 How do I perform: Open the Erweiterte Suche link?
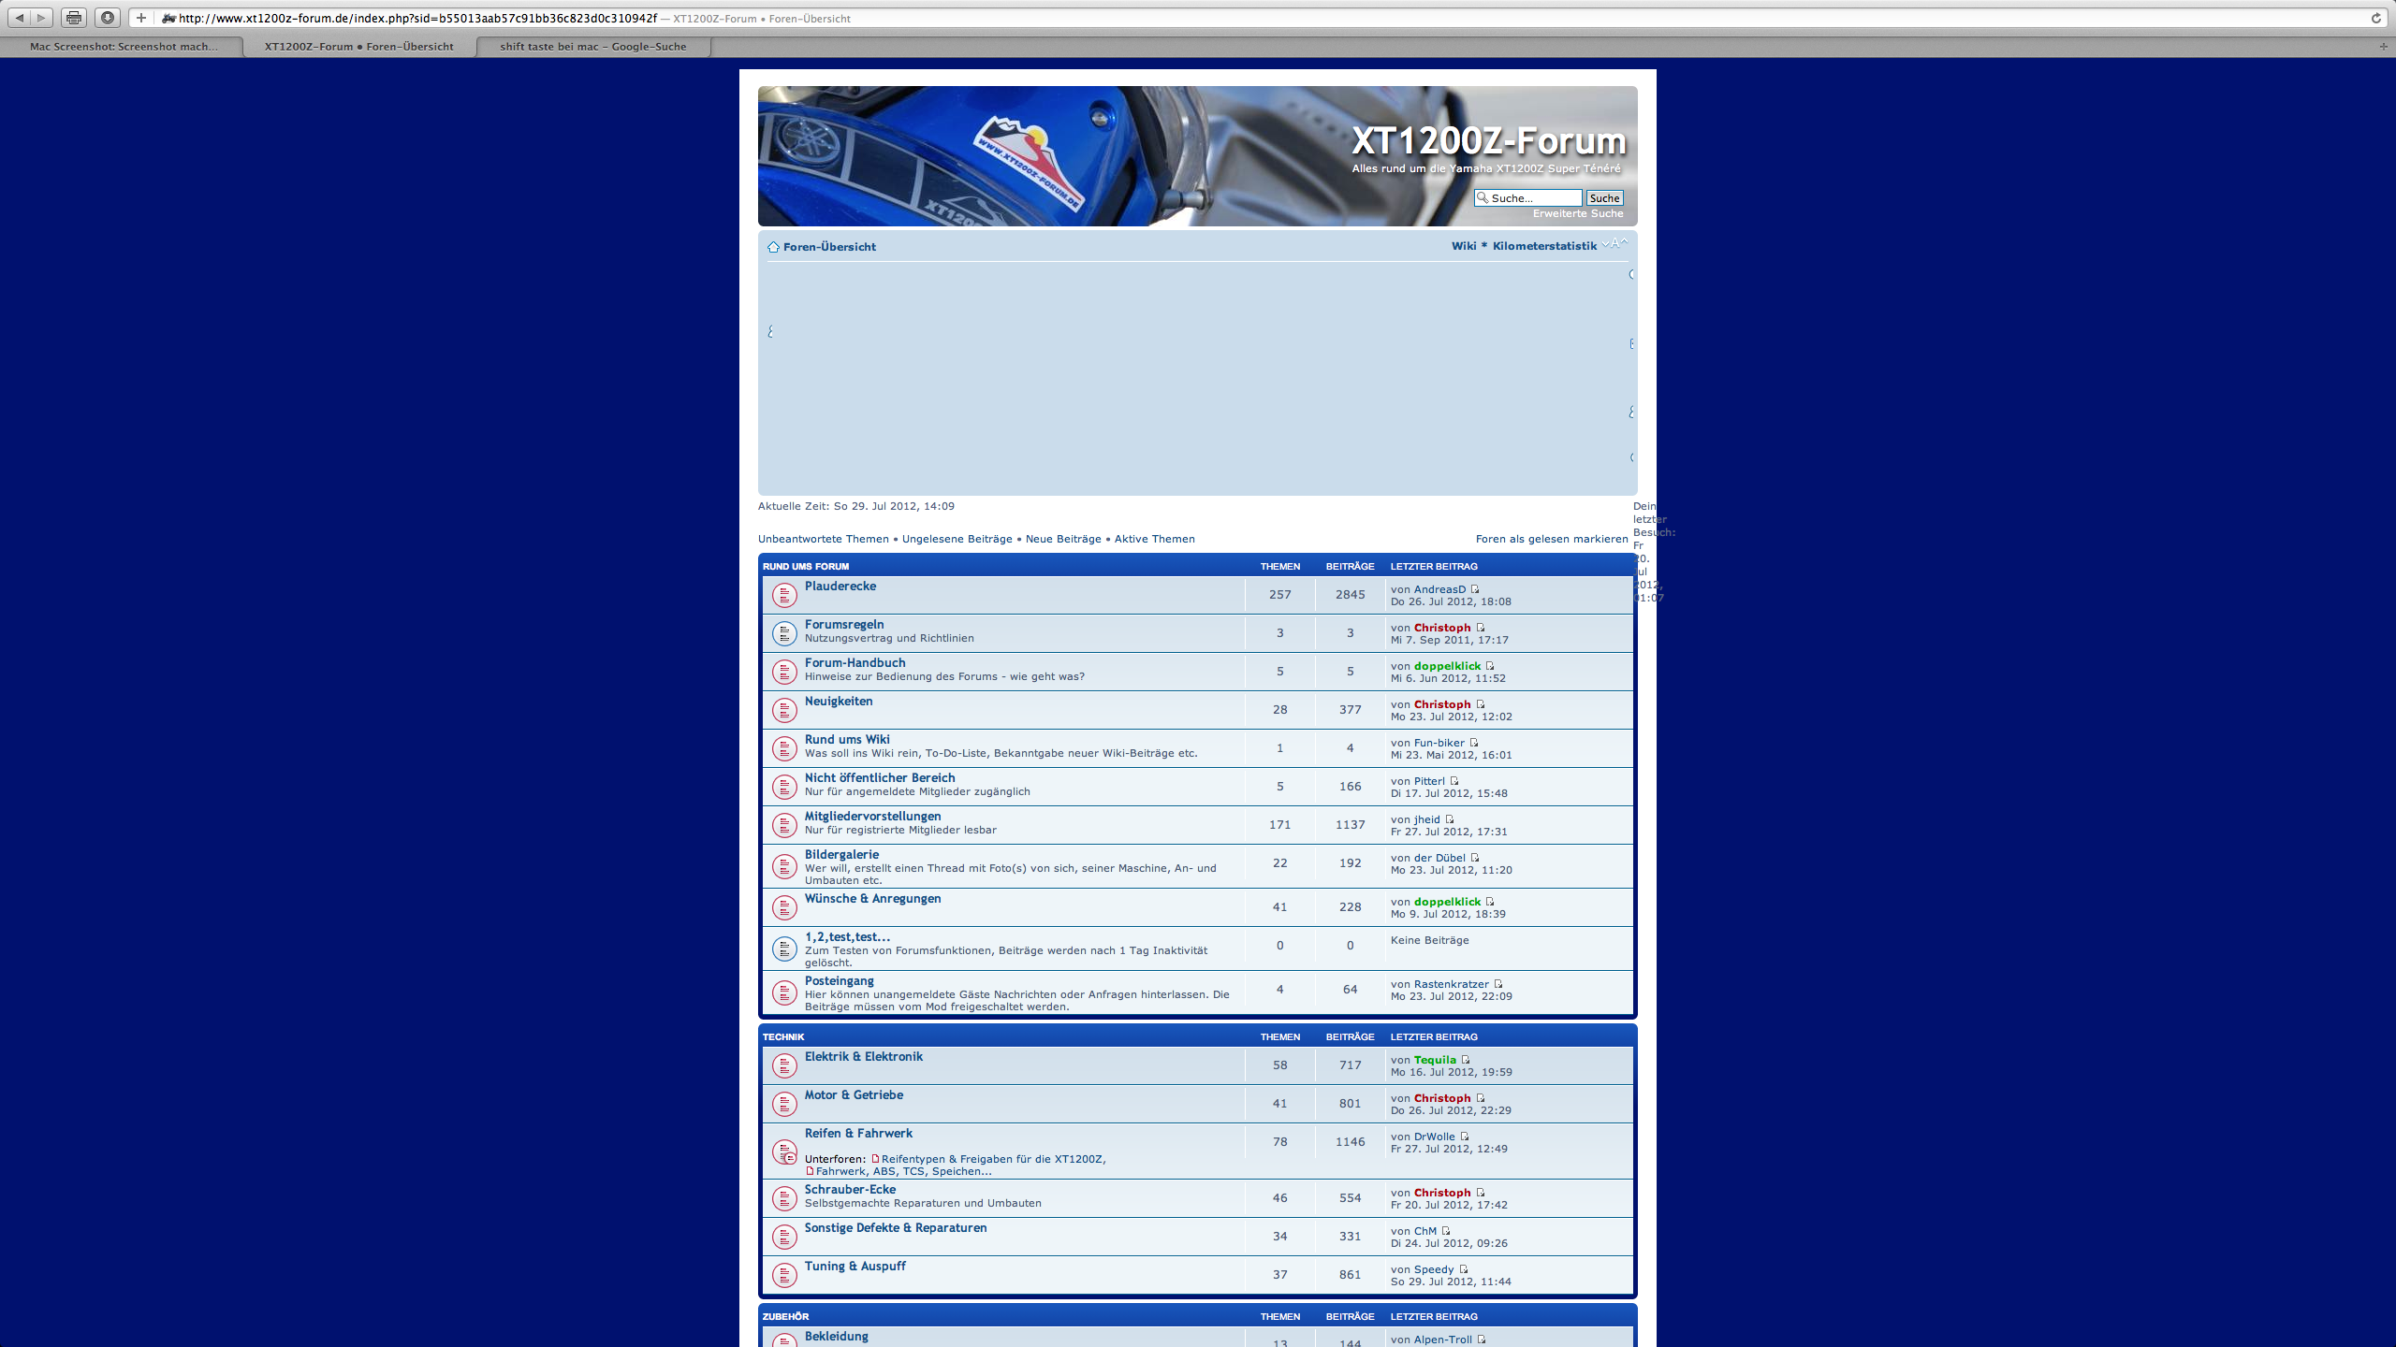(1577, 214)
